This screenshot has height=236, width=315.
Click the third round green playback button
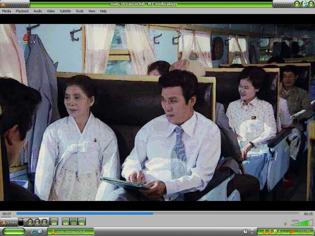(x=44, y=222)
